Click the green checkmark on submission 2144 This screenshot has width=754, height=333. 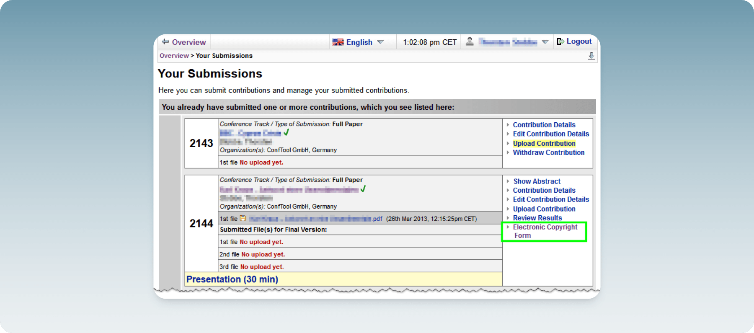tap(363, 189)
